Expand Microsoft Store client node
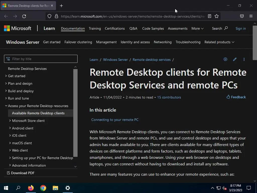 tap(10, 121)
